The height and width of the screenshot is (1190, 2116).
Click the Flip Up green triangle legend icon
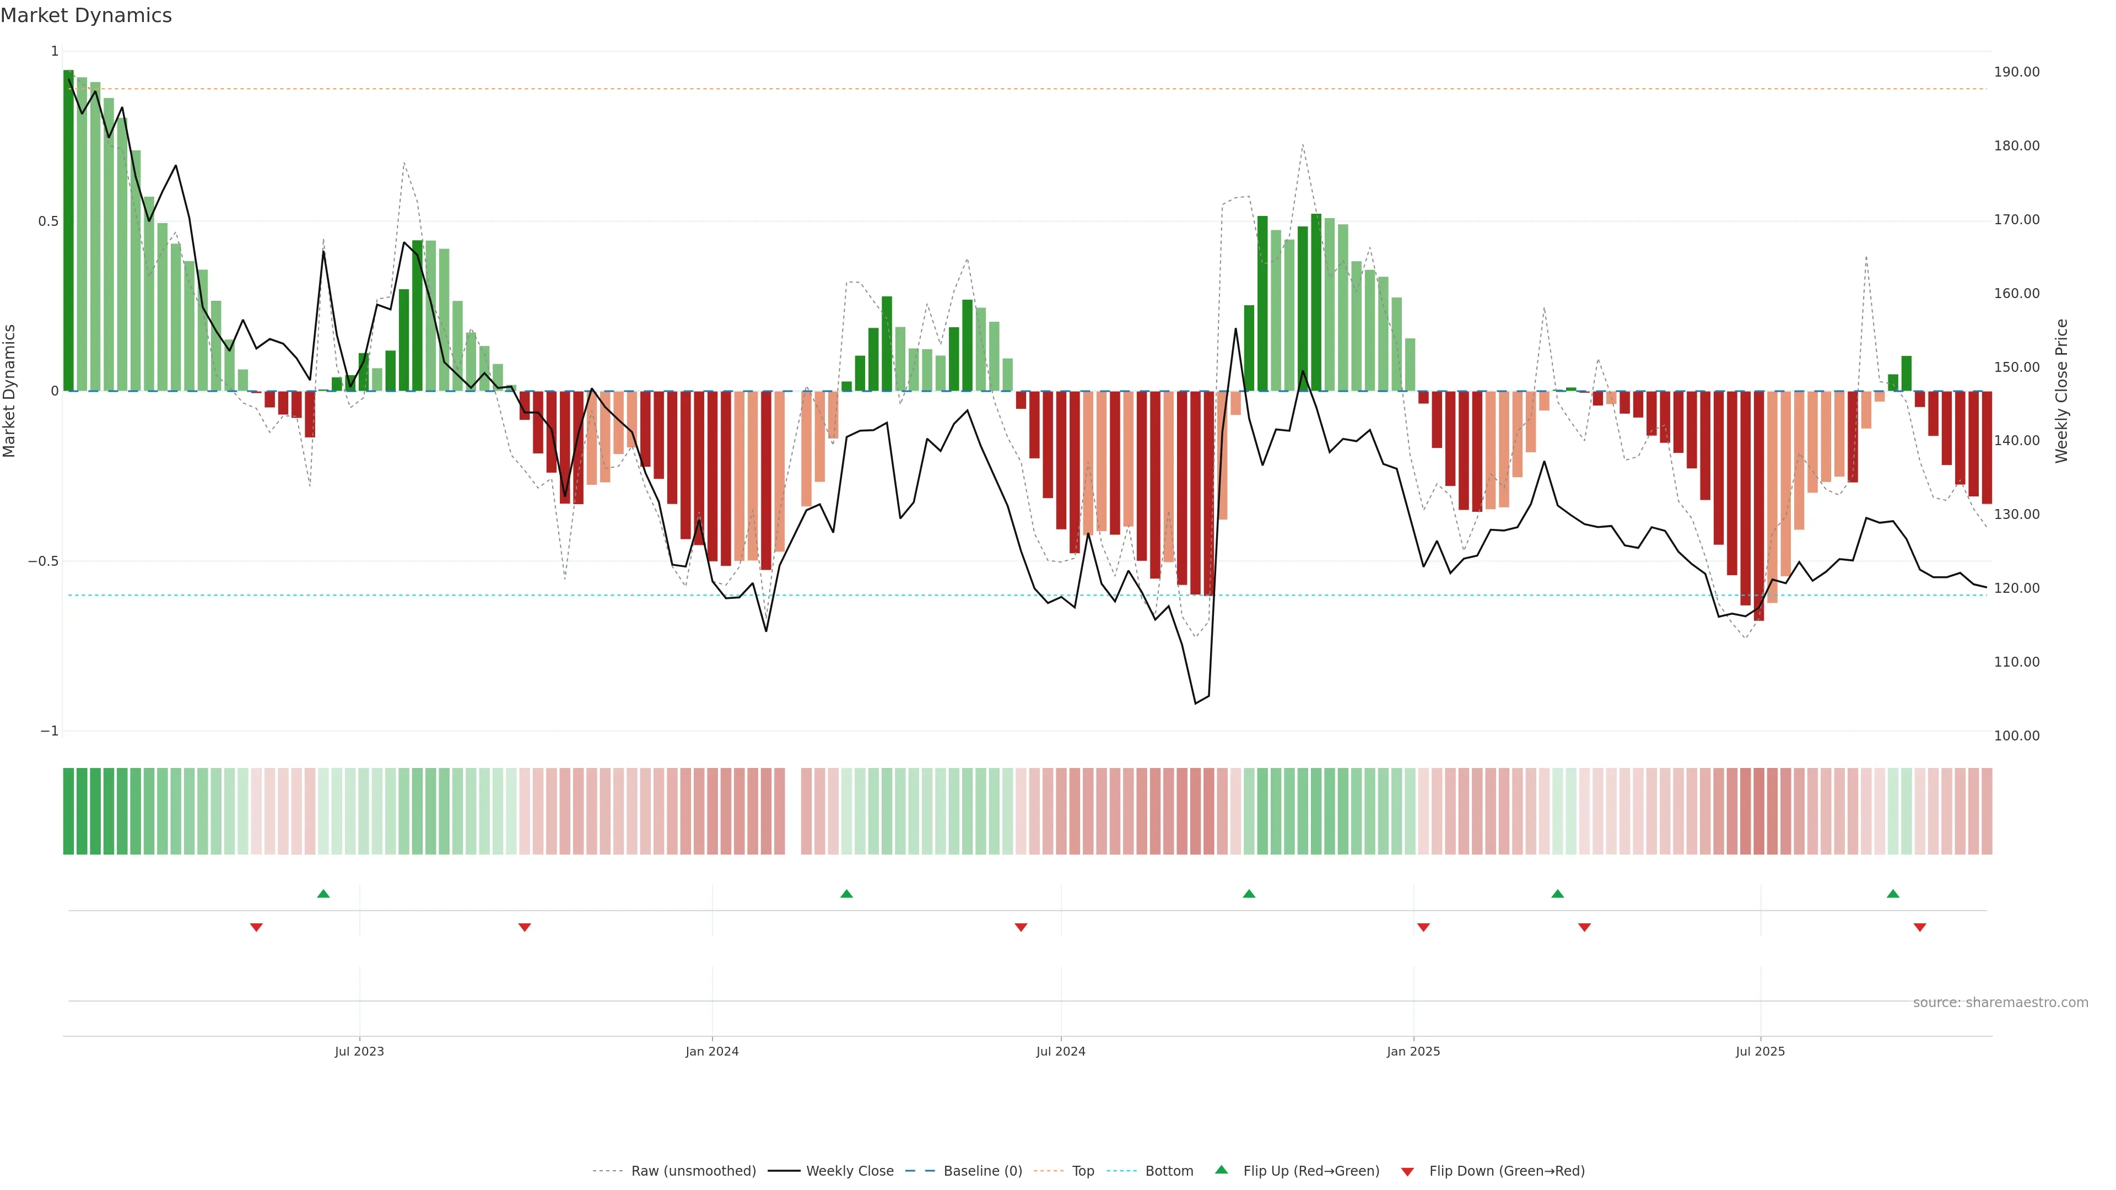click(1222, 1170)
